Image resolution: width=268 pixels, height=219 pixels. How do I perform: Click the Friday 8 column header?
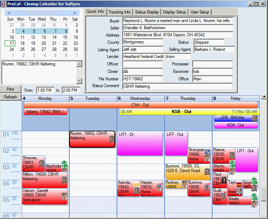coord(236,98)
